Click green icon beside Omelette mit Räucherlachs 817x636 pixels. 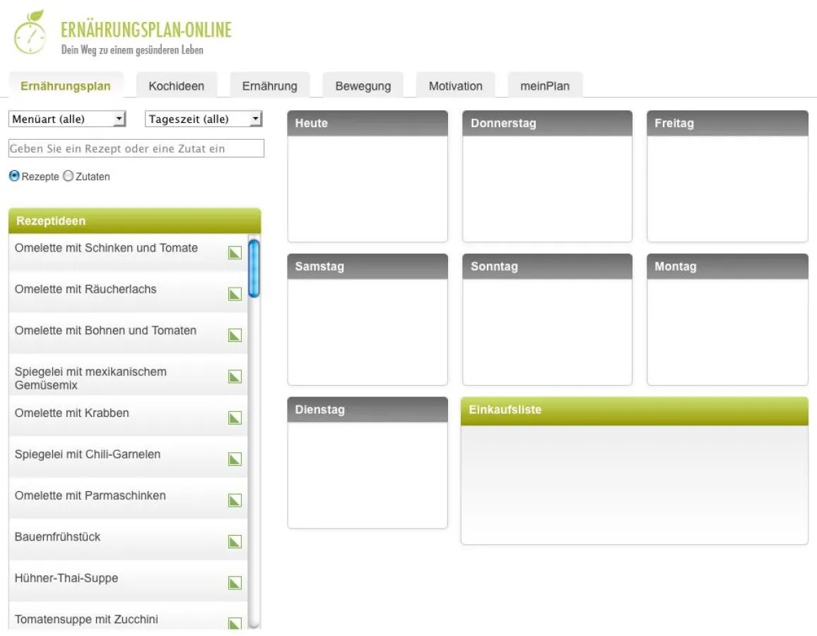pos(235,294)
